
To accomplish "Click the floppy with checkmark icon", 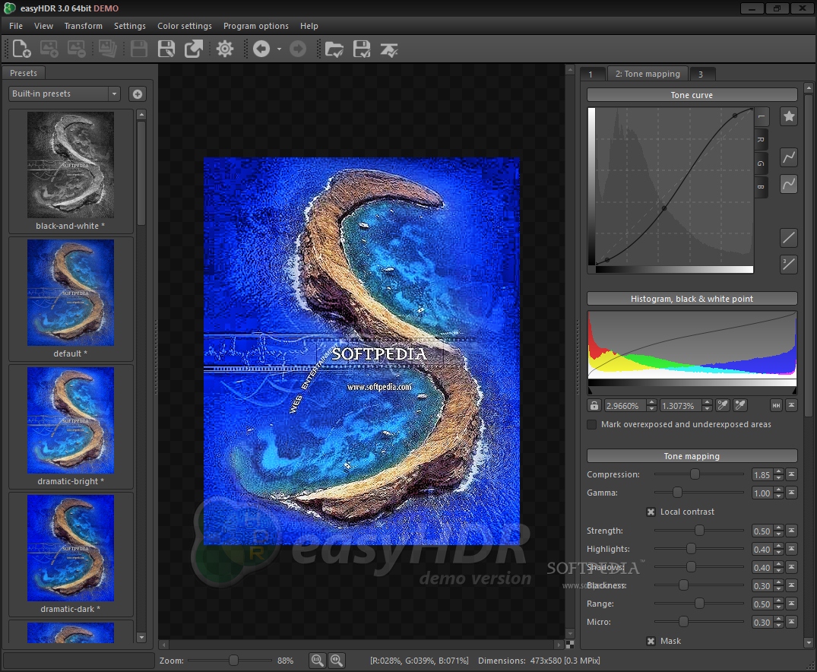I will [362, 49].
